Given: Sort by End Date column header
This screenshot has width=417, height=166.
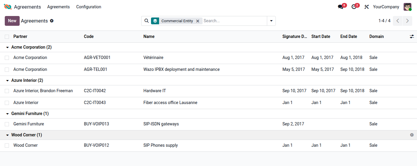Looking at the screenshot, I should click(x=349, y=36).
